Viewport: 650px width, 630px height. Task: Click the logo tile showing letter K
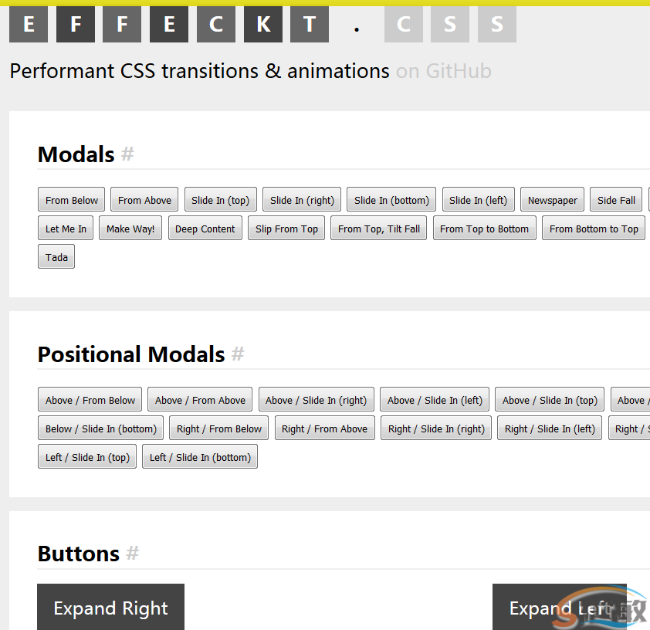[263, 24]
